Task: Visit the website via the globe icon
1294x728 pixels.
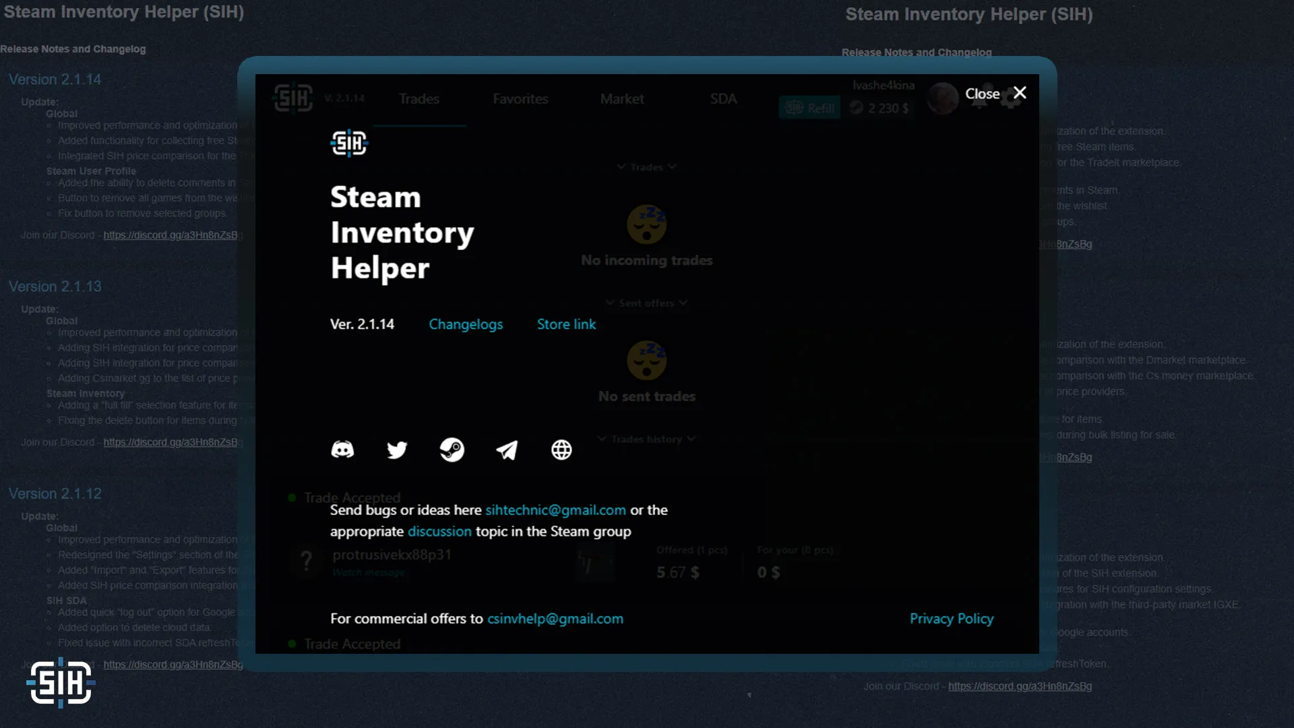Action: 561,450
